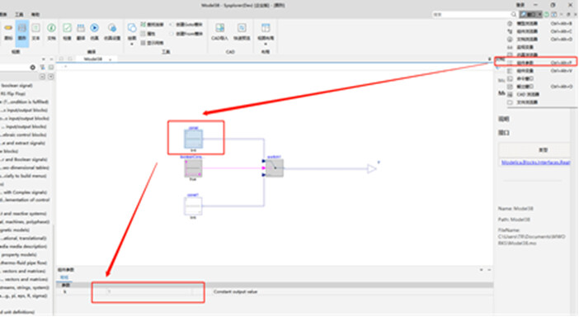Float the component parameters panel via arrow
This screenshot has height=317, width=579.
pos(481,270)
